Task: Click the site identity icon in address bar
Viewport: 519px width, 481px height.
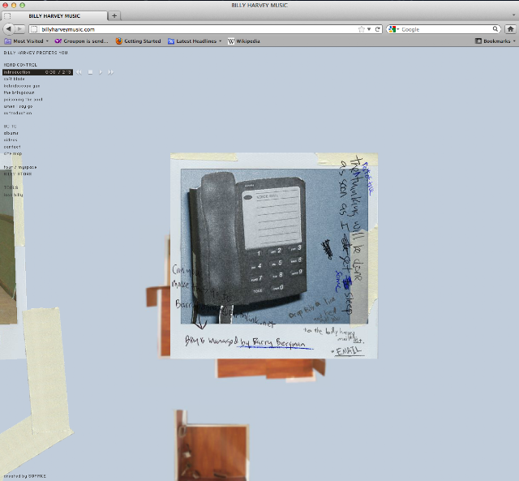Action: tap(34, 29)
